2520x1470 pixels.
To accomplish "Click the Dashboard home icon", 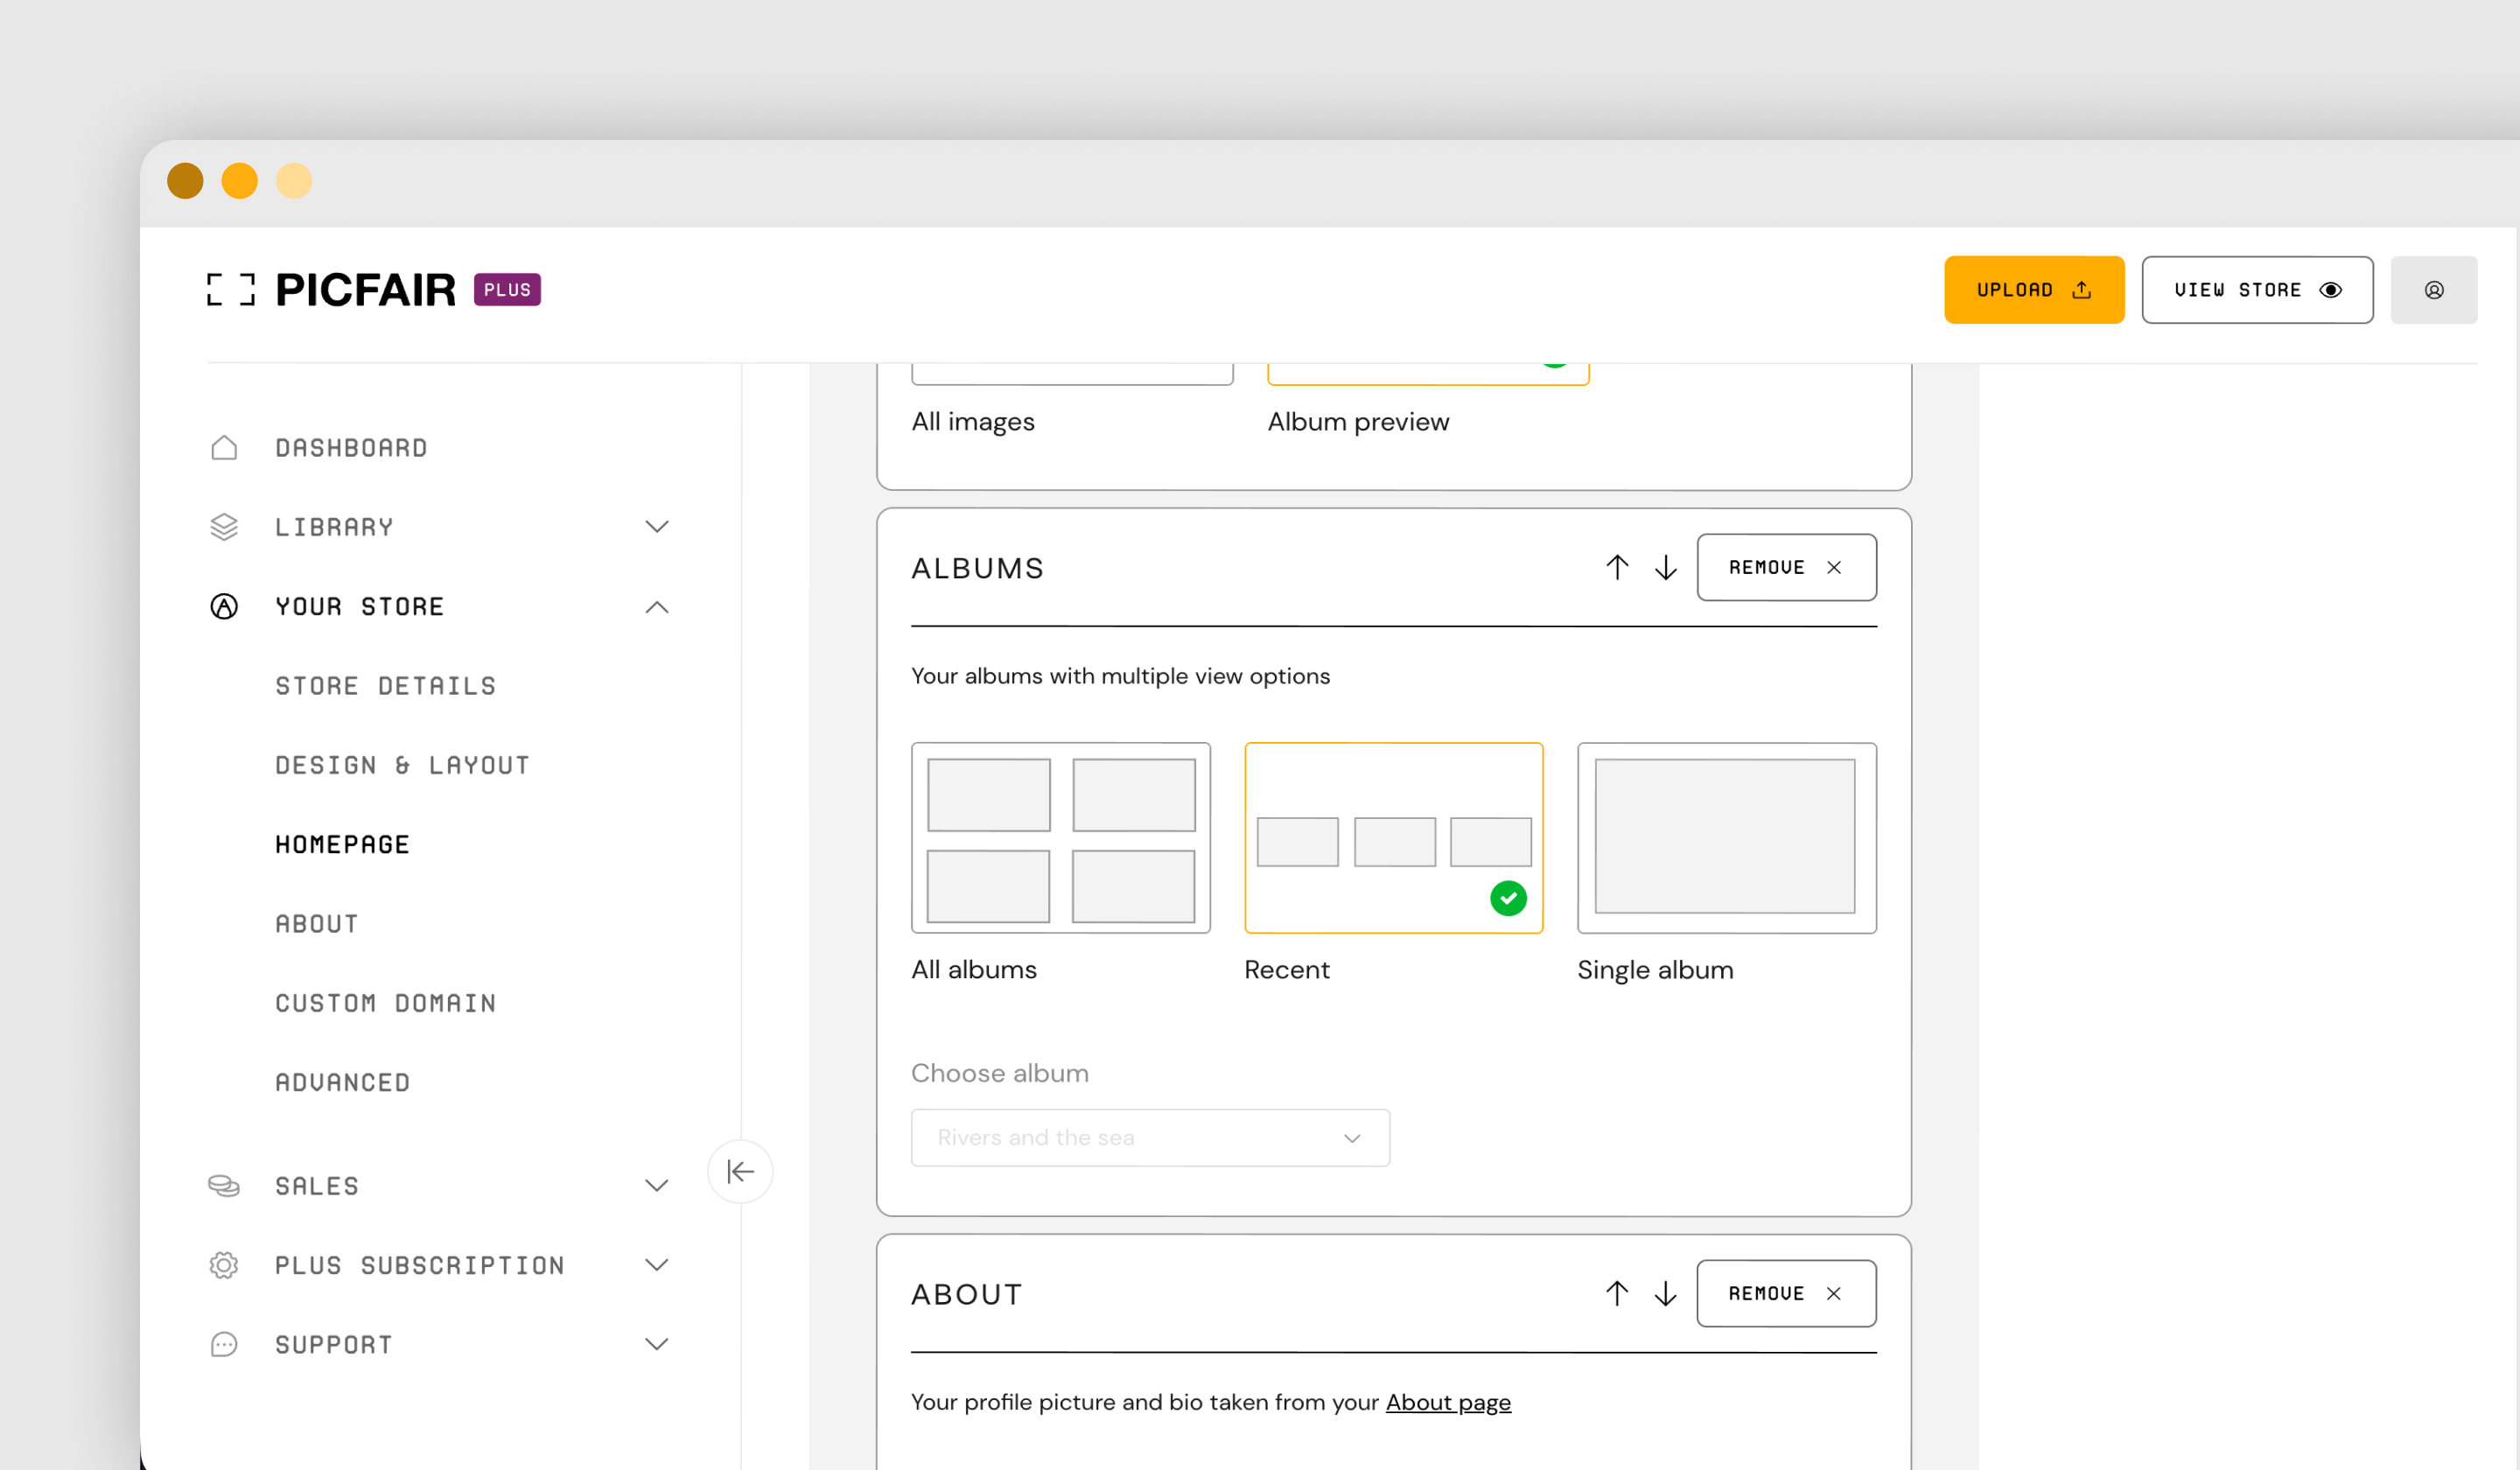I will (224, 447).
